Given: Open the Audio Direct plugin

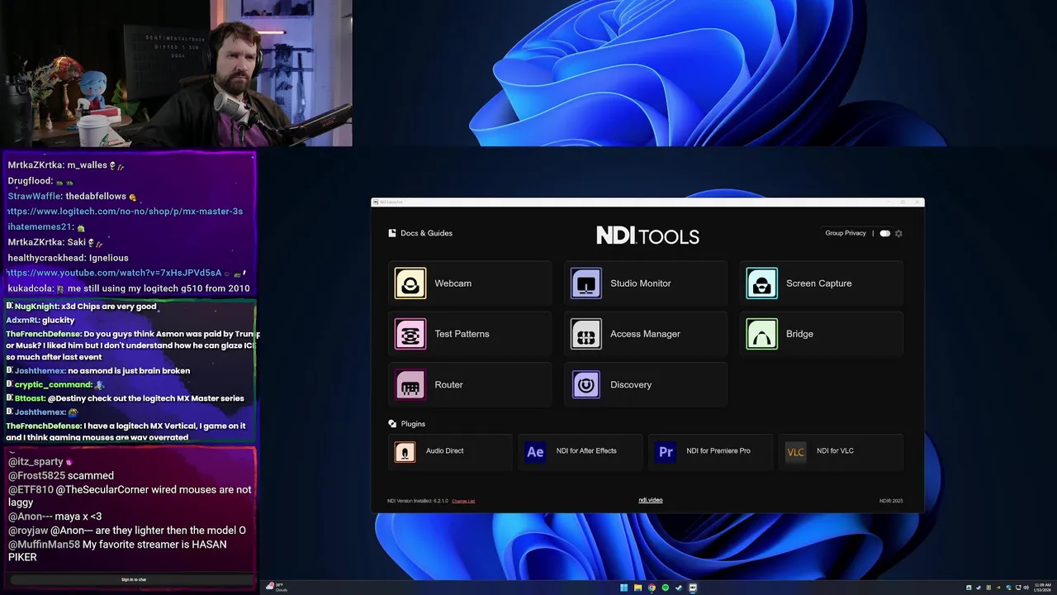Looking at the screenshot, I should pyautogui.click(x=450, y=451).
